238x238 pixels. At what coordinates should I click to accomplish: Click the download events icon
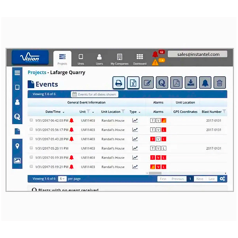191,83
